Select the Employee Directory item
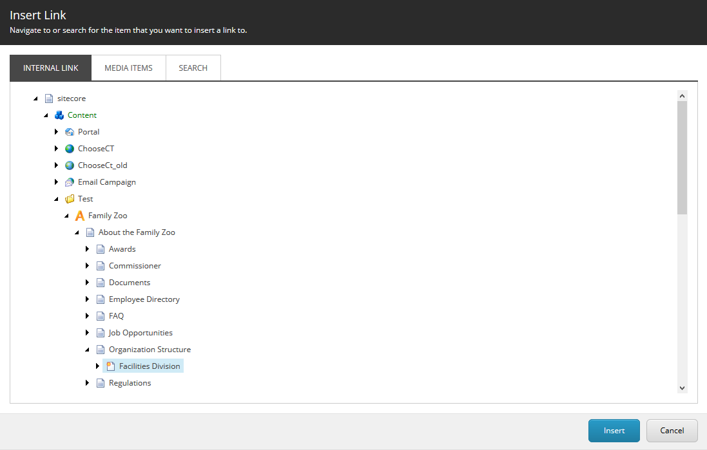The image size is (707, 450). click(144, 299)
